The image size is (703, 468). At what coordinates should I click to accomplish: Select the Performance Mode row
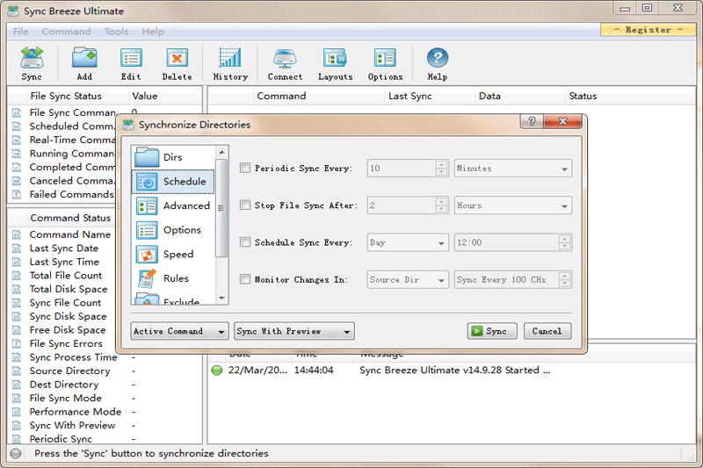pos(105,412)
